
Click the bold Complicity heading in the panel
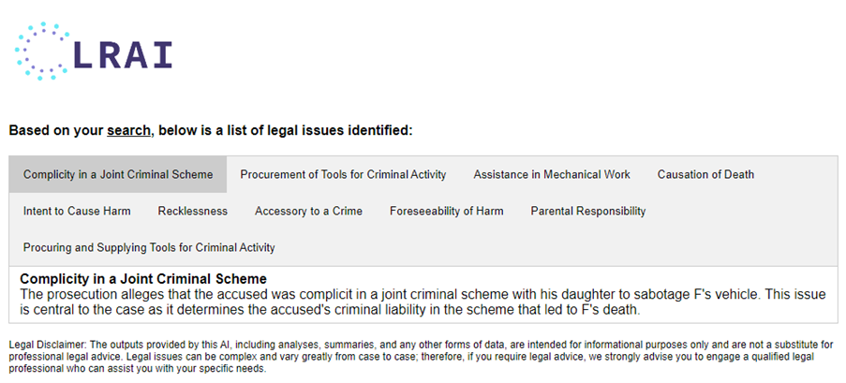143,279
